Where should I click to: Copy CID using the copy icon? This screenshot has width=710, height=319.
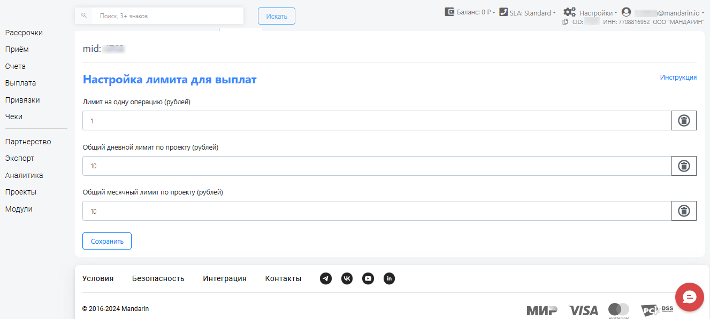click(566, 22)
